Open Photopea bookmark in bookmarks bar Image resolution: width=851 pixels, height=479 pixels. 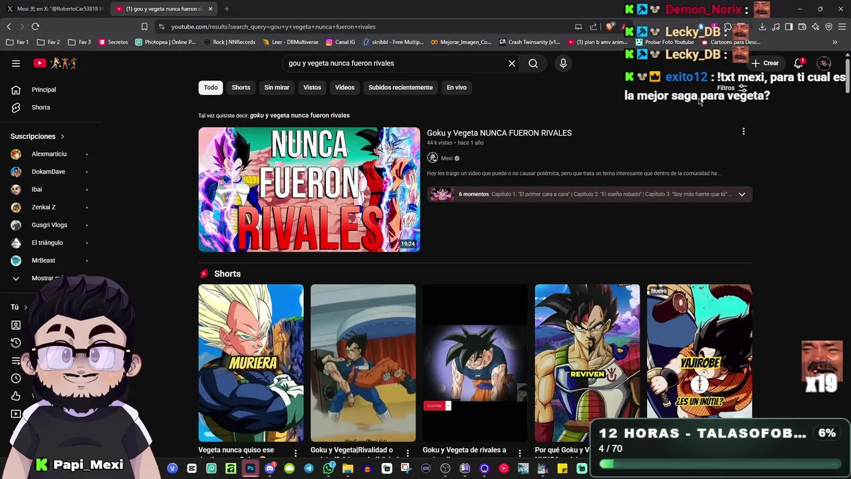[166, 42]
